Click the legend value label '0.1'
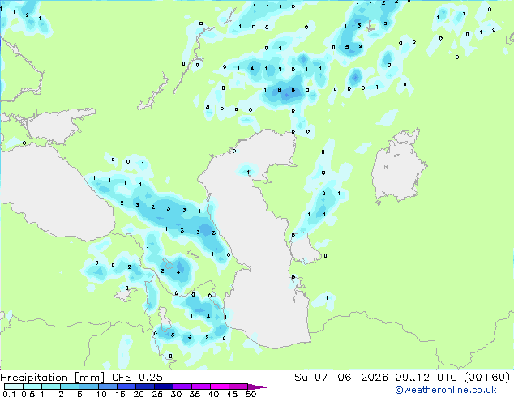The height and width of the screenshot is (397, 514). (x=9, y=394)
